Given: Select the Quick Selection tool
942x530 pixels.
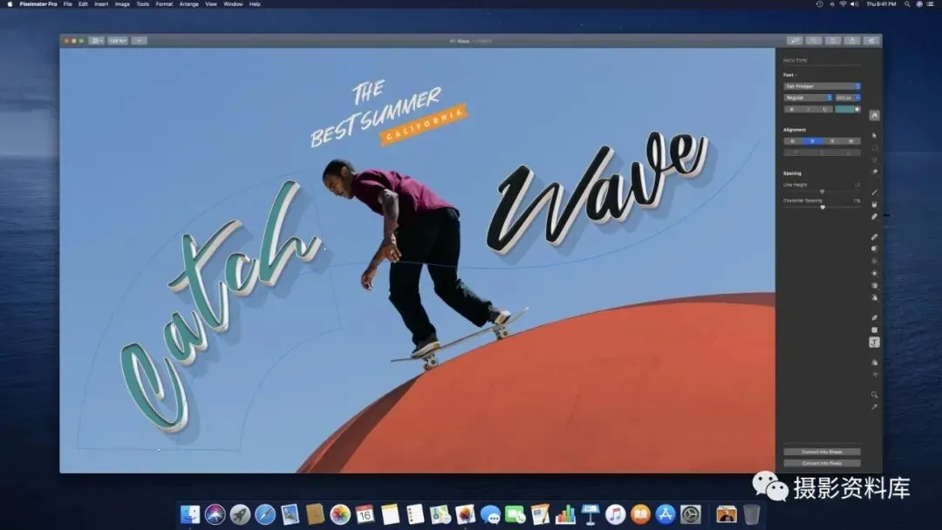Looking at the screenshot, I should [874, 172].
